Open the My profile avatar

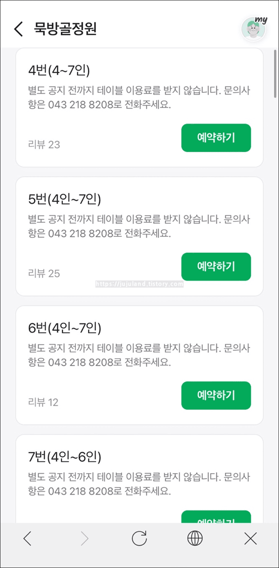click(x=254, y=28)
